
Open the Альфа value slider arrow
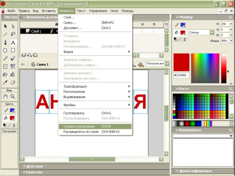point(231,41)
